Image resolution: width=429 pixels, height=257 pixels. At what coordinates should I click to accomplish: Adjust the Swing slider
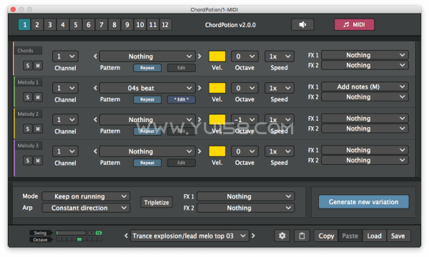71,233
